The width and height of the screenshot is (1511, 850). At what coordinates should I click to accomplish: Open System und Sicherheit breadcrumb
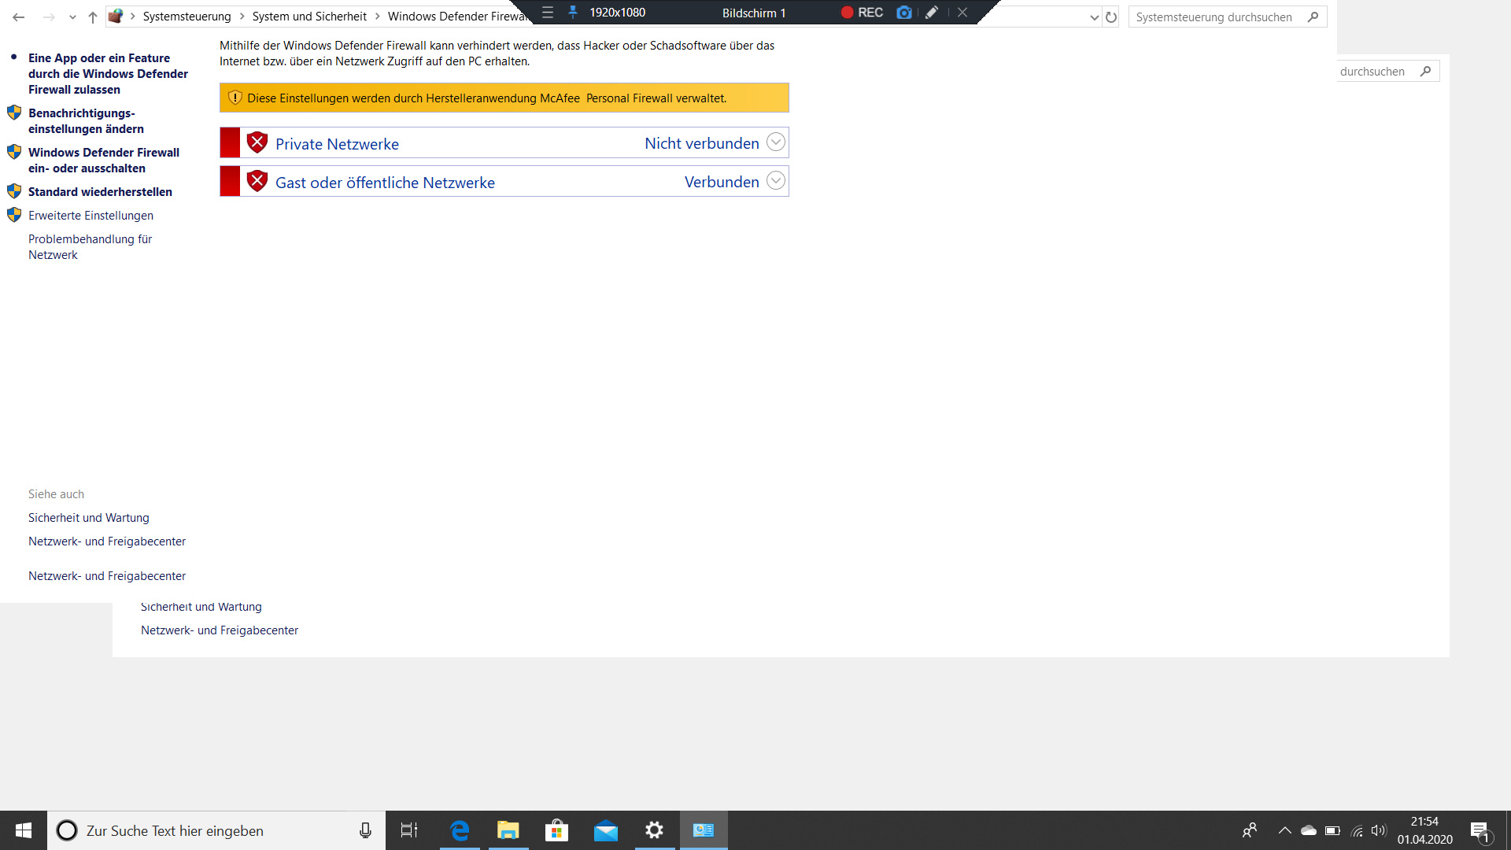point(309,17)
